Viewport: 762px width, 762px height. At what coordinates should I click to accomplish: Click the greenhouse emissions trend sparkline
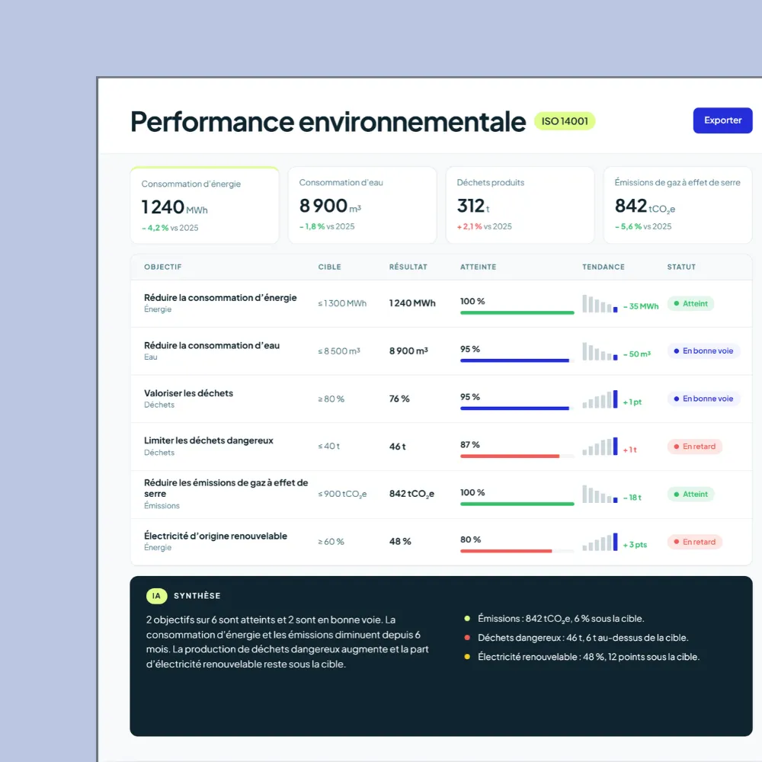[x=600, y=495]
